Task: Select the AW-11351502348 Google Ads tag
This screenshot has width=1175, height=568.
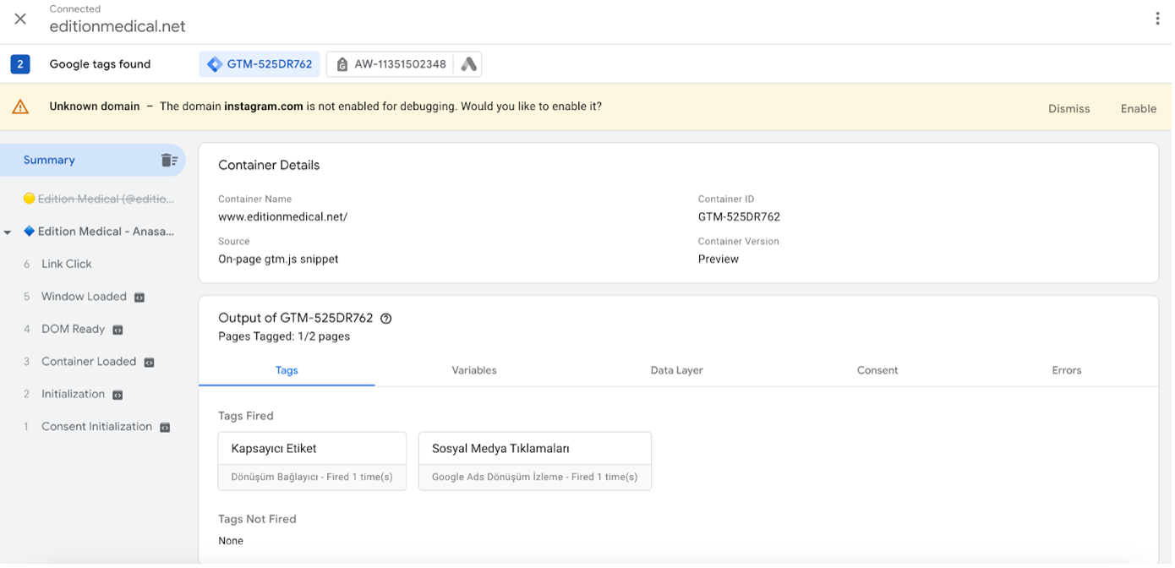Action: (x=391, y=64)
